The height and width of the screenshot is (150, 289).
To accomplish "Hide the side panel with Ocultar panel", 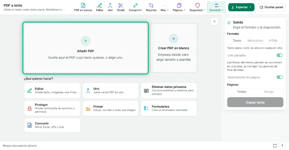I will [x=271, y=7].
